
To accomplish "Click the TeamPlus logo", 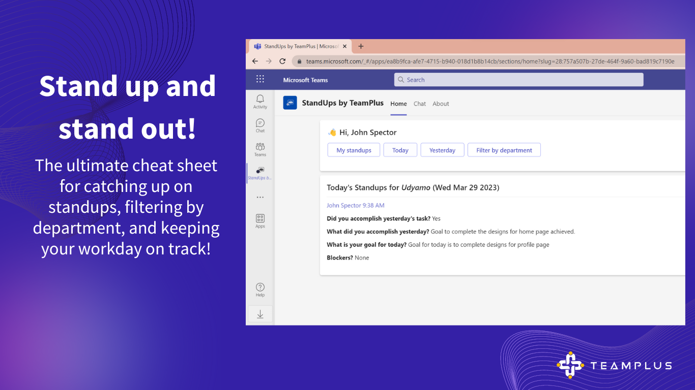I will (x=614, y=365).
